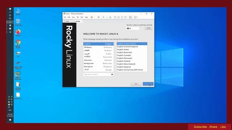The height and width of the screenshot is (130, 232).
Task: Select English (United Kingdom) locale
Action: [x=132, y=47]
